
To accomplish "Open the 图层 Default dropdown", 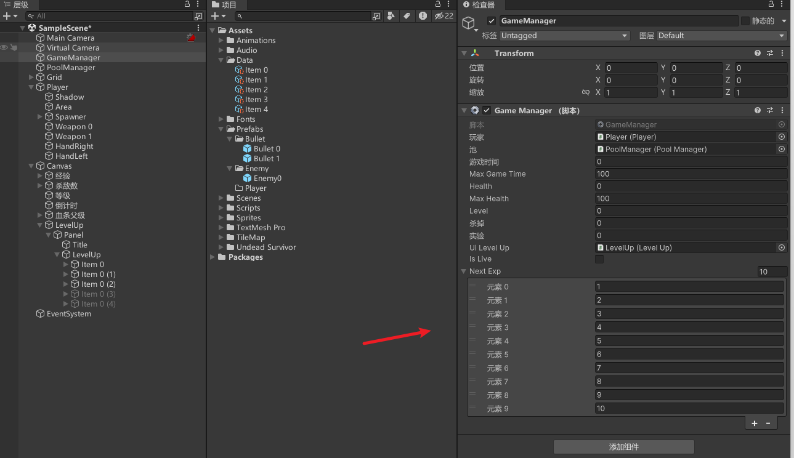I will pyautogui.click(x=722, y=36).
